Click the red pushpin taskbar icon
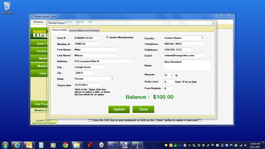Image resolution: width=265 pixels, height=149 pixels. (89, 145)
